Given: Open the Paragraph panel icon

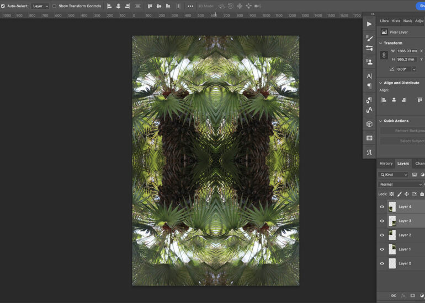Looking at the screenshot, I should [x=369, y=86].
